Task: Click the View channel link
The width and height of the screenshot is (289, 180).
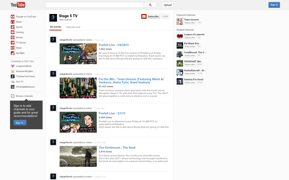Action: pos(65,20)
